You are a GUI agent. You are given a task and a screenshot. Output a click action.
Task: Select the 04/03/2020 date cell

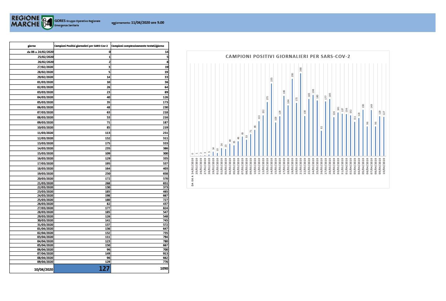[x=31, y=97]
